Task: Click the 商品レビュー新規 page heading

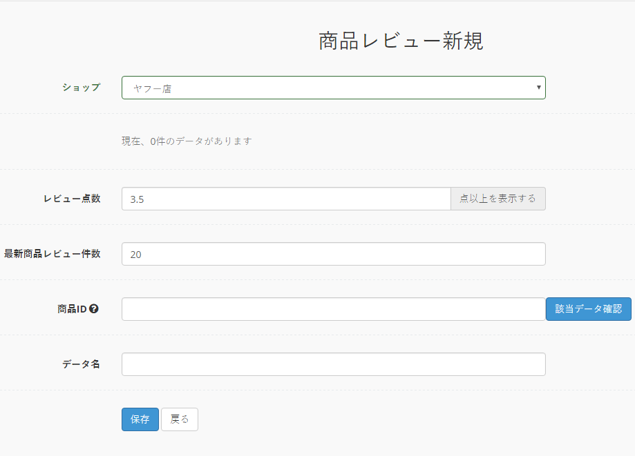Action: click(x=401, y=41)
